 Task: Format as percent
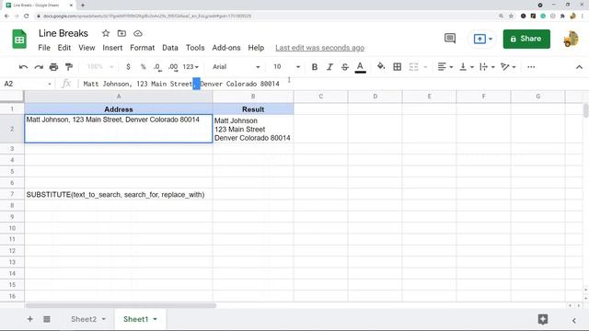pyautogui.click(x=144, y=67)
